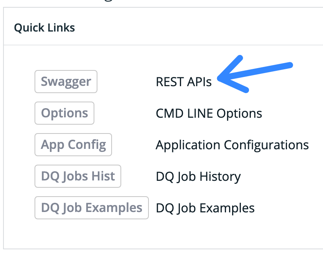
Task: Select the CMD LINE Options label
Action: pos(209,113)
